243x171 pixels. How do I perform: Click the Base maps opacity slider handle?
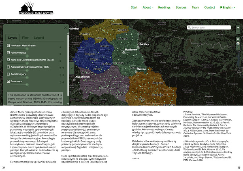coord(27,85)
